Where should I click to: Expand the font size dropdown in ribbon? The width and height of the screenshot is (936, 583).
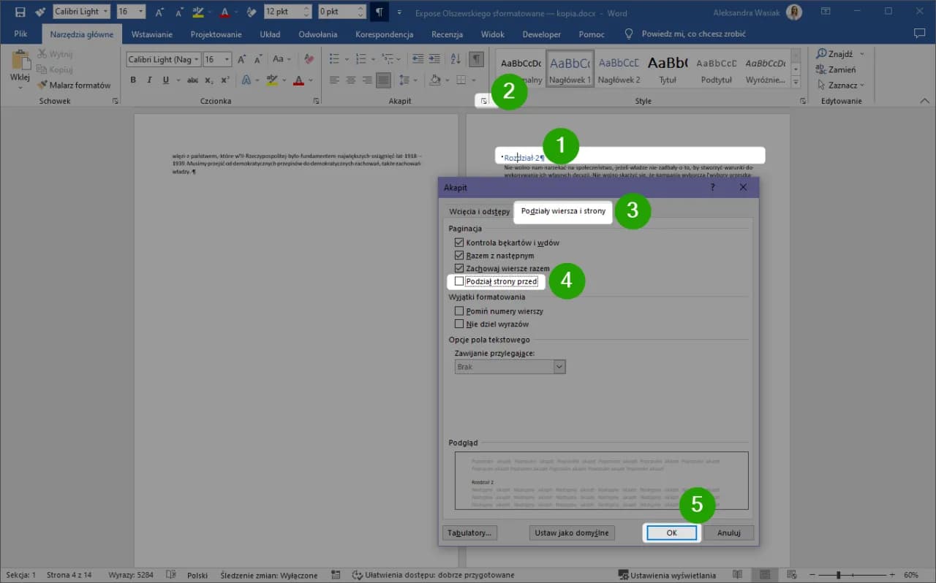point(227,59)
